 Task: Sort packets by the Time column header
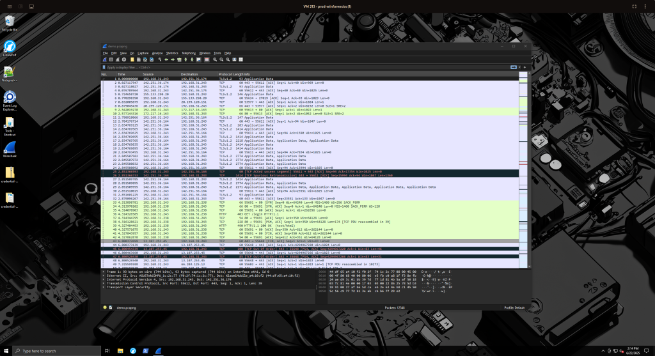tap(129, 74)
